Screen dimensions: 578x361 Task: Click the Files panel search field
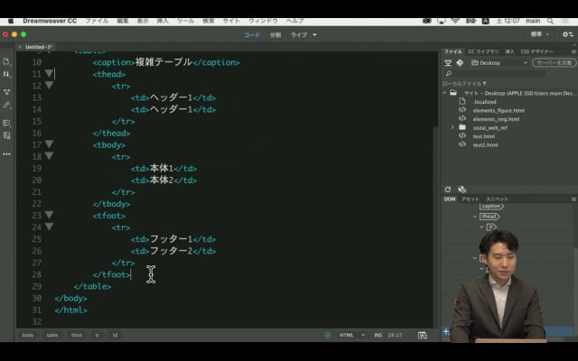point(499,74)
